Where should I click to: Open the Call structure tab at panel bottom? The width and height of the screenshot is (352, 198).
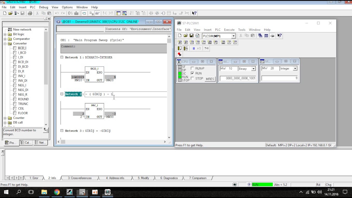click(x=26, y=143)
